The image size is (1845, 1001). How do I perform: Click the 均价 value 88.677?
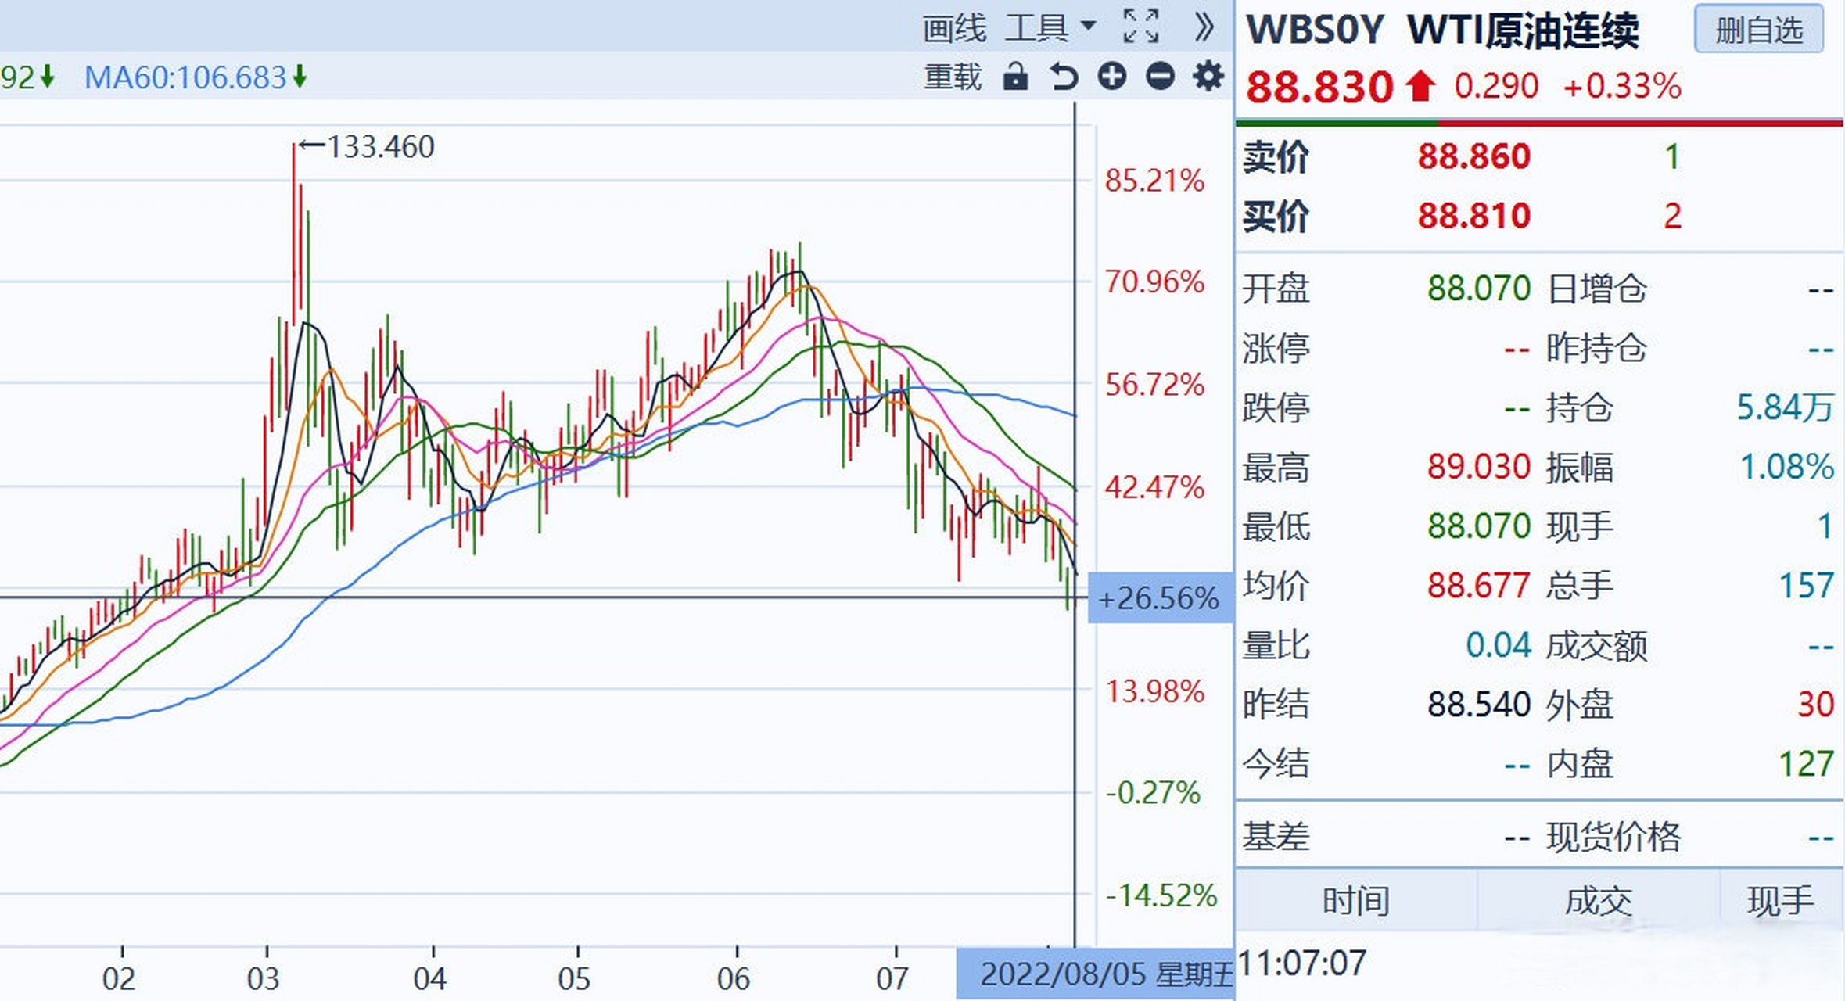tap(1478, 586)
